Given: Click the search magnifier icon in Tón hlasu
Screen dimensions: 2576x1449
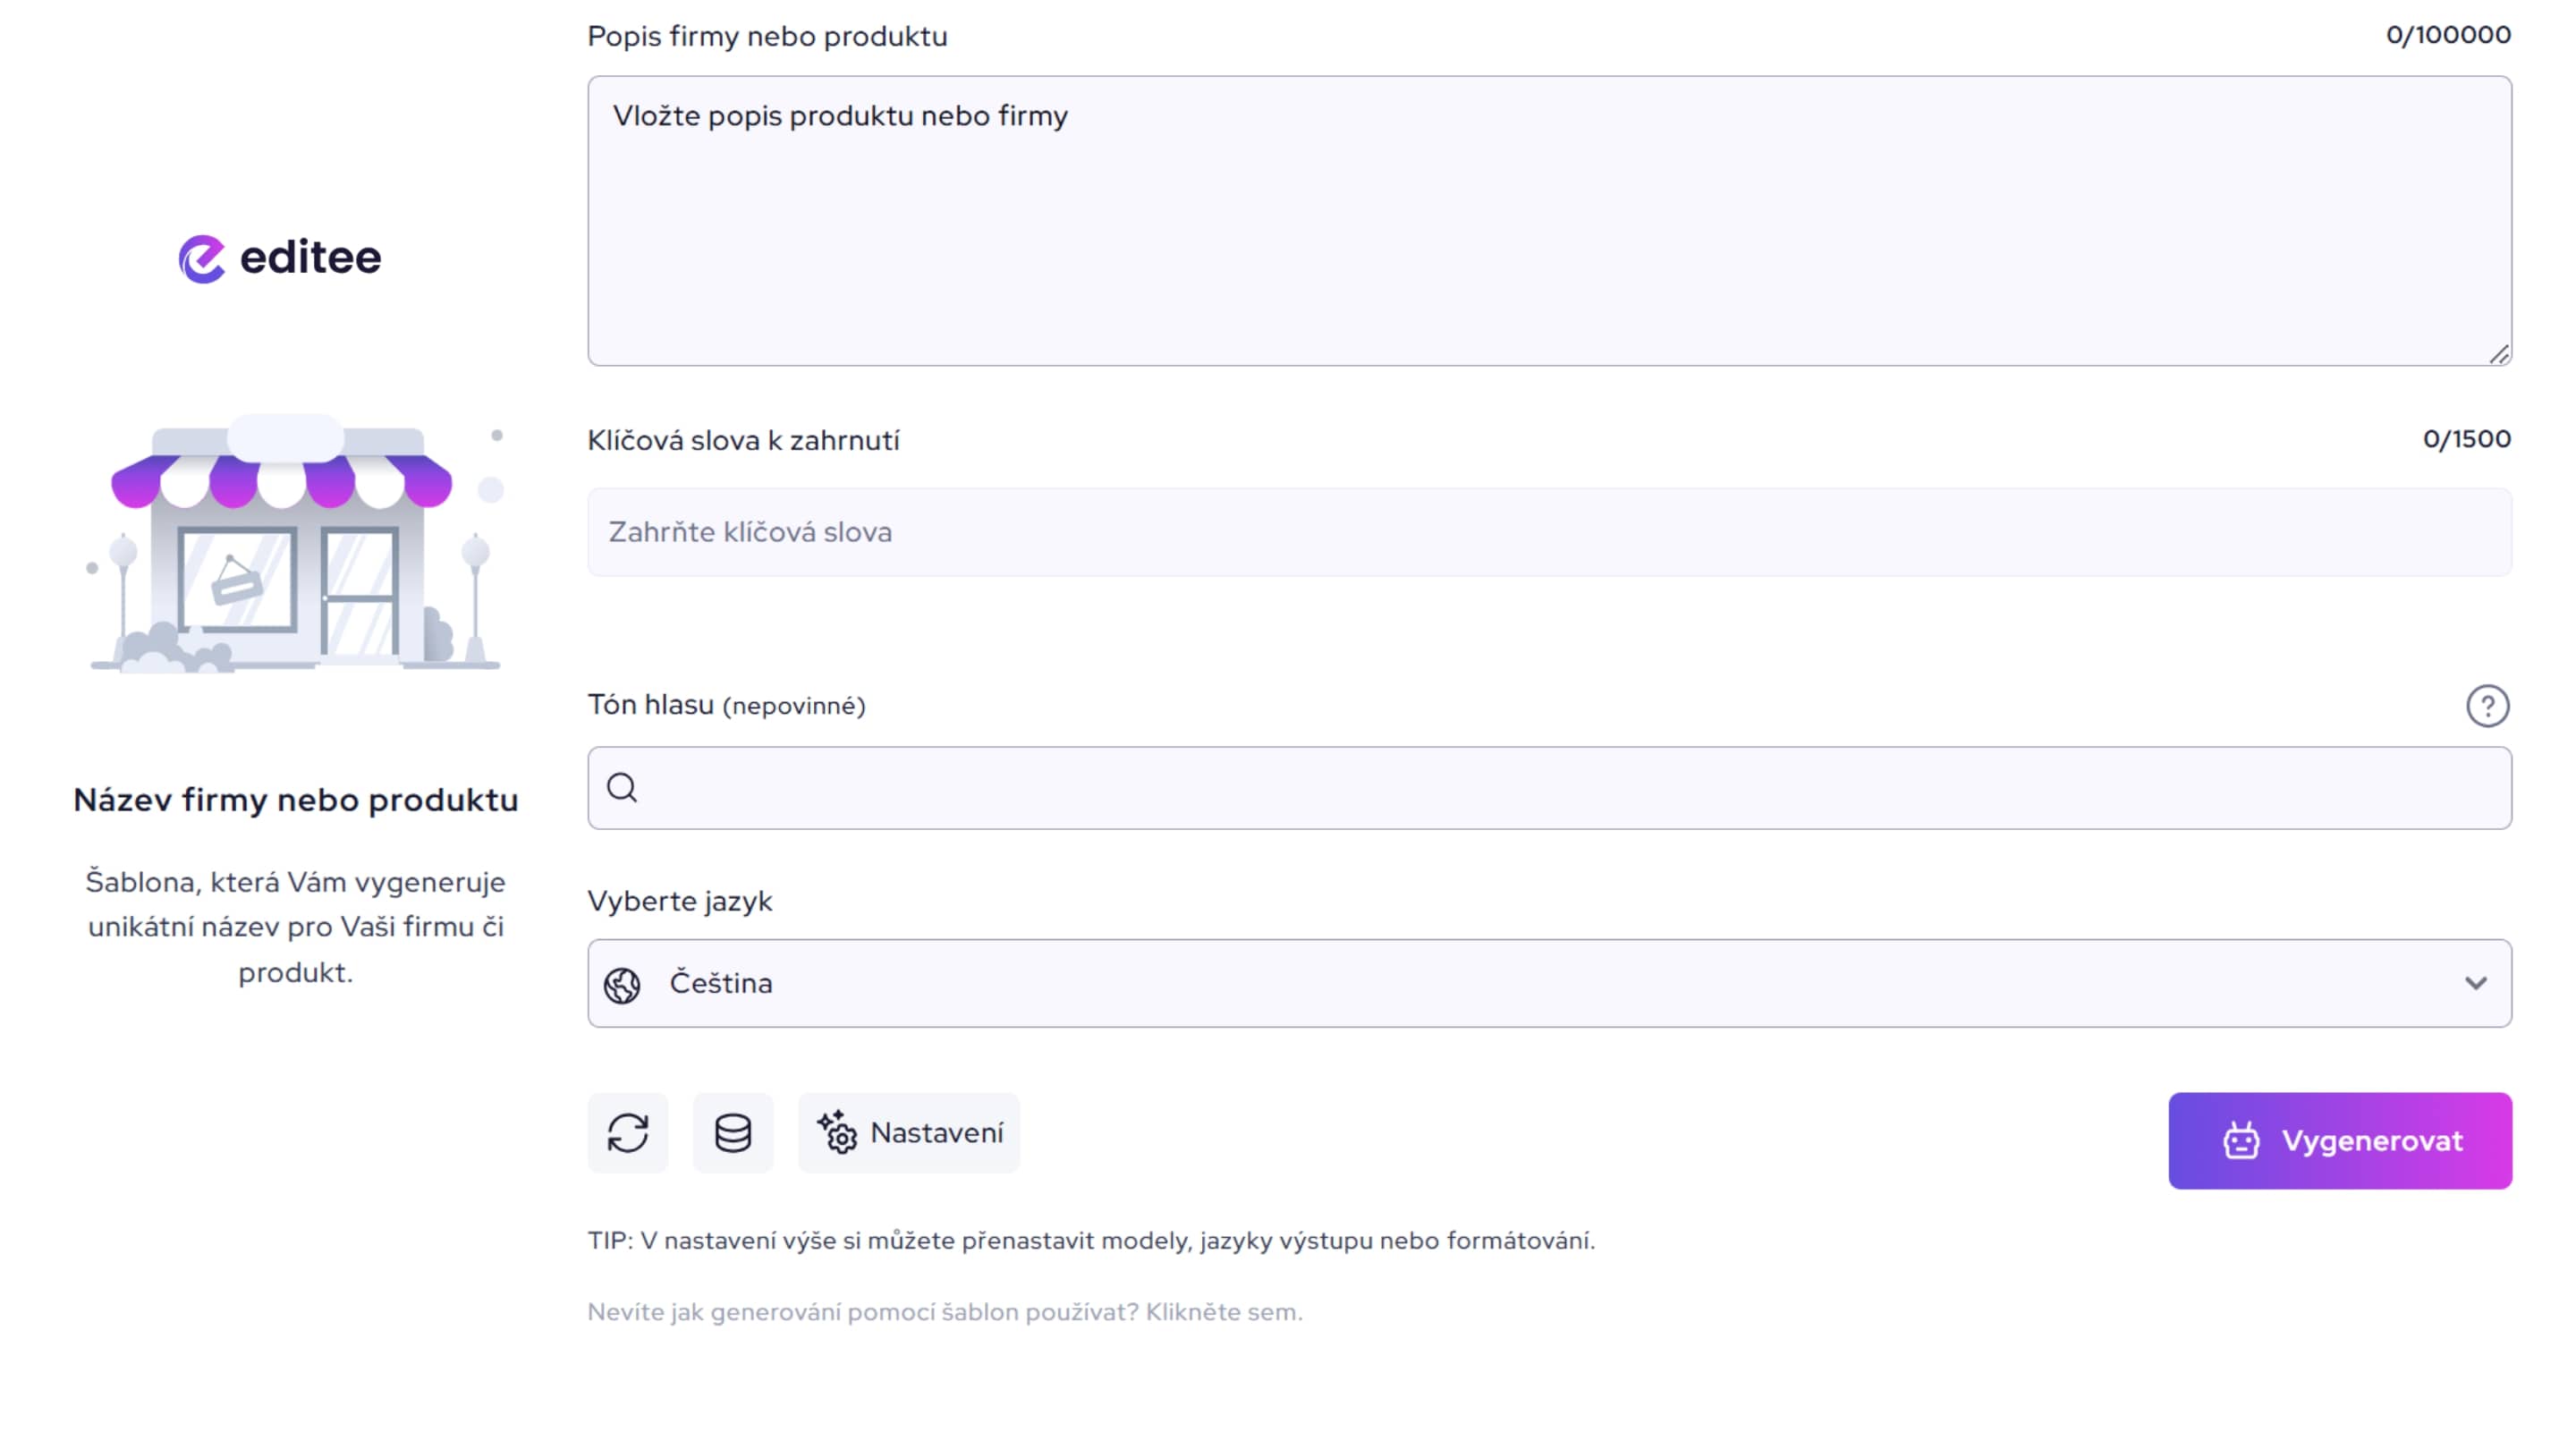Looking at the screenshot, I should (x=622, y=788).
